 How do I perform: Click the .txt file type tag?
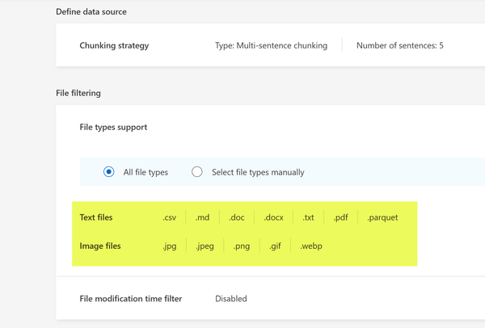308,217
